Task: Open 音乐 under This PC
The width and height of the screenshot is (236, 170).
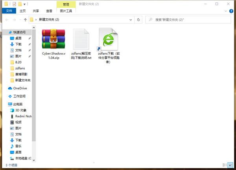Action: point(18,146)
